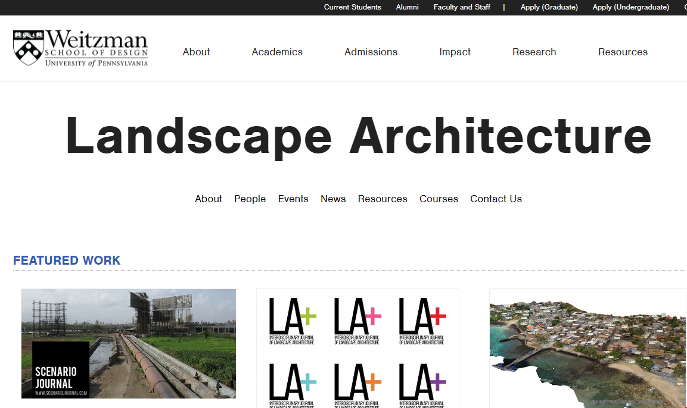Select About in the department sub-navigation
Screen dimensions: 687x408
(208, 199)
